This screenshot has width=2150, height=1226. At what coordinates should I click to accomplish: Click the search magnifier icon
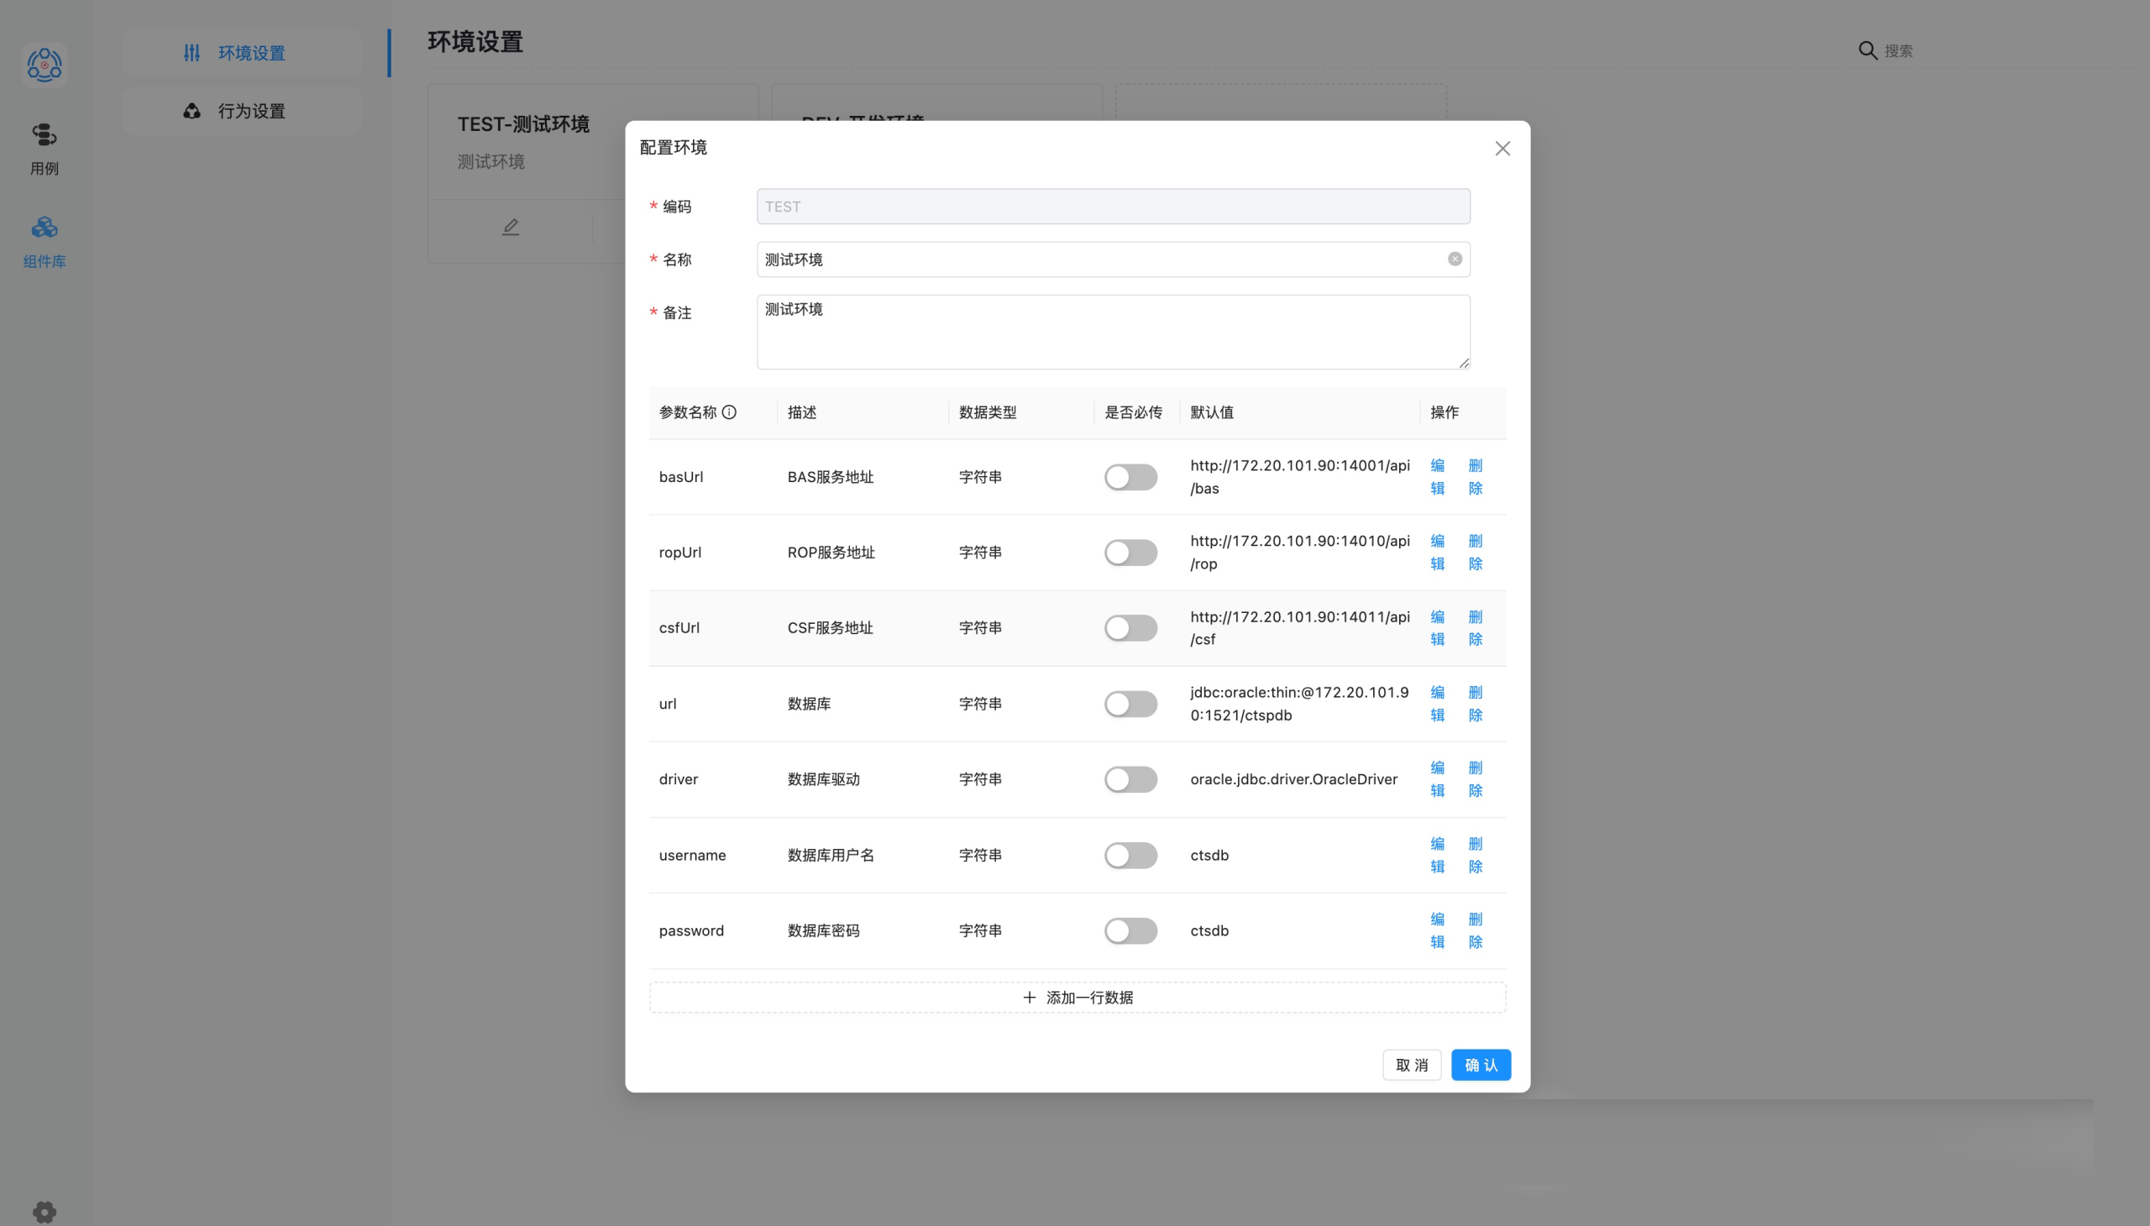(1867, 50)
